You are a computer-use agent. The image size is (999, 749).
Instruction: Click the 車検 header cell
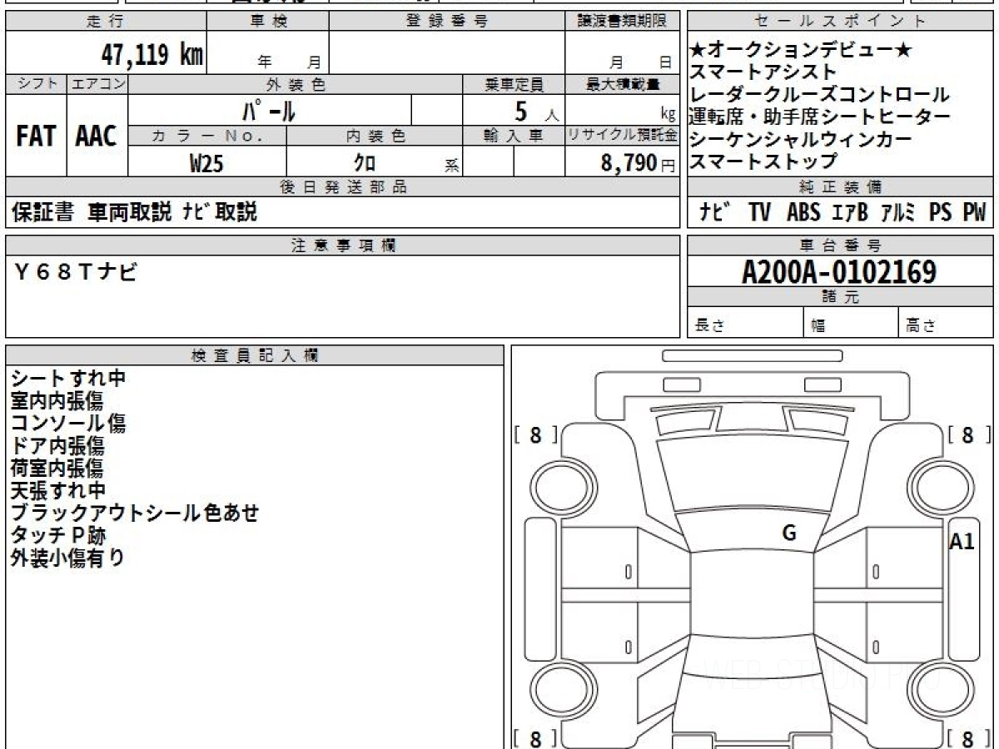coord(268,22)
